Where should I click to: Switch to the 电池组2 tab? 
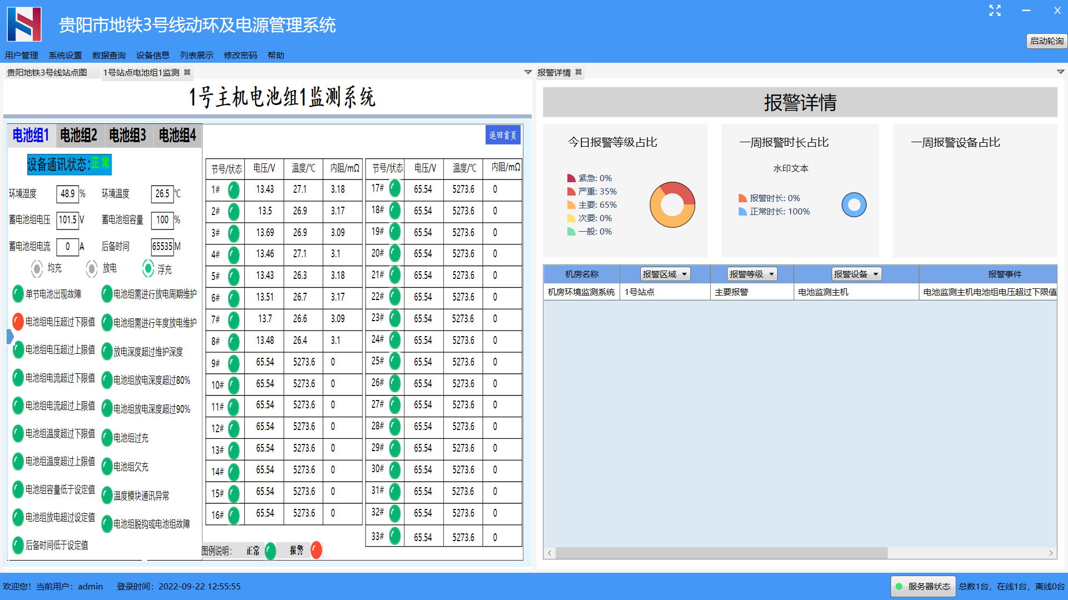pyautogui.click(x=78, y=135)
